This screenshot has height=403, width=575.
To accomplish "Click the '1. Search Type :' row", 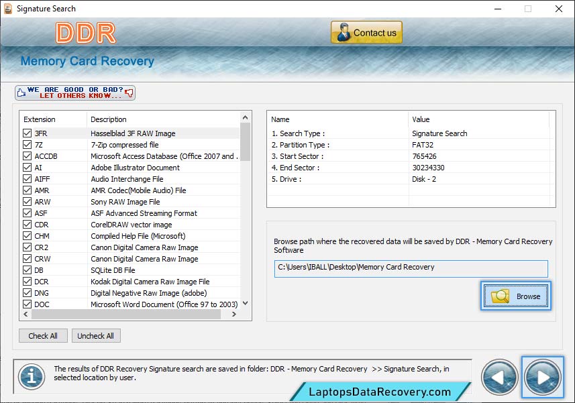I will pyautogui.click(x=411, y=133).
